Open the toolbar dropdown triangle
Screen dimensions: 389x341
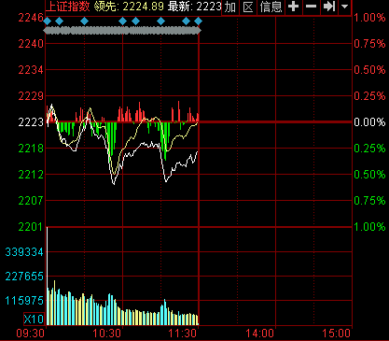(x=344, y=7)
